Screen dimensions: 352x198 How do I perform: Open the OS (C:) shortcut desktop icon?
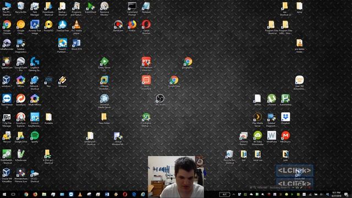(x=35, y=175)
